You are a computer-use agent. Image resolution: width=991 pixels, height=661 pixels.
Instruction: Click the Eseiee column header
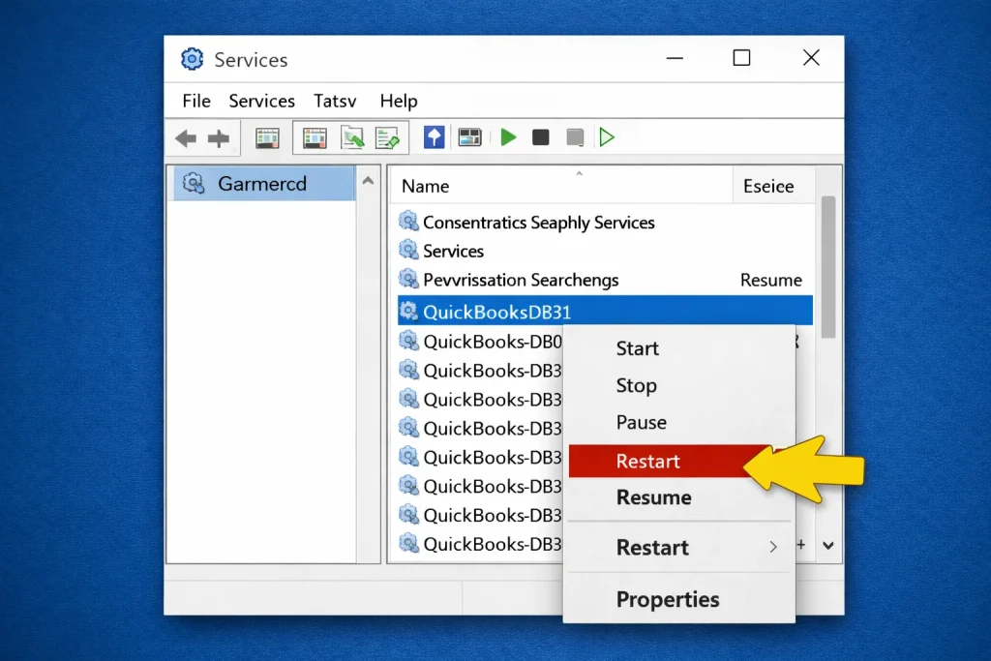(773, 186)
